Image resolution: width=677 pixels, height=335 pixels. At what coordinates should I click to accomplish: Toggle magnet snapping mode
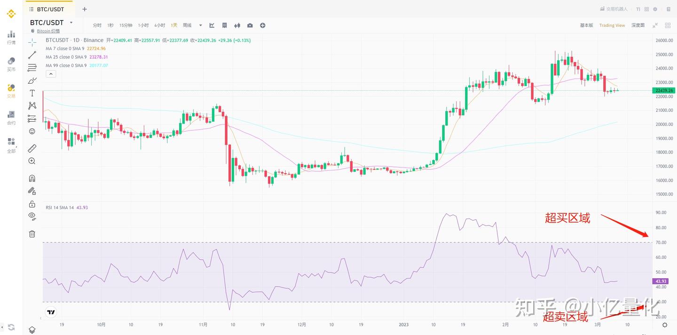(x=32, y=179)
